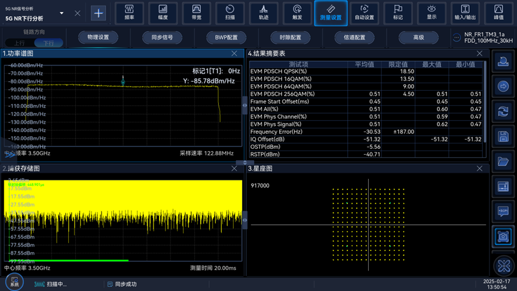Image resolution: width=517 pixels, height=291 pixels.
Task: Open file folder icon in right sidebar
Action: pyautogui.click(x=503, y=162)
